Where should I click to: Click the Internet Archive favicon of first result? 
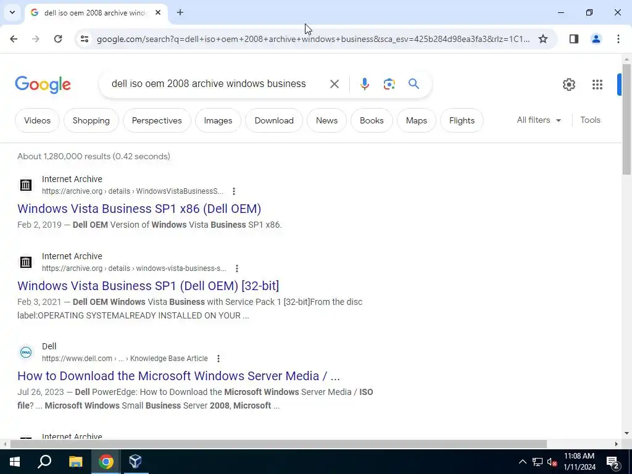pyautogui.click(x=26, y=185)
